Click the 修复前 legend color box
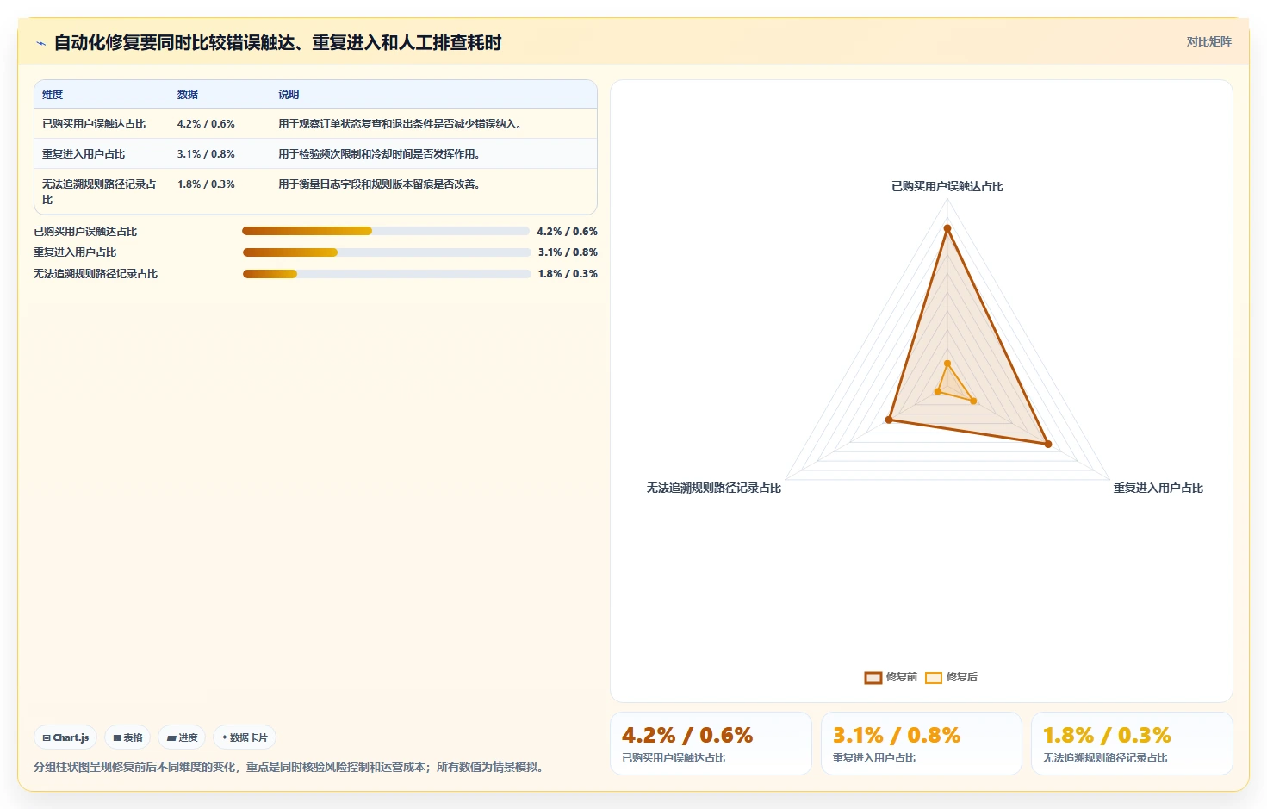The image size is (1267, 809). [873, 678]
